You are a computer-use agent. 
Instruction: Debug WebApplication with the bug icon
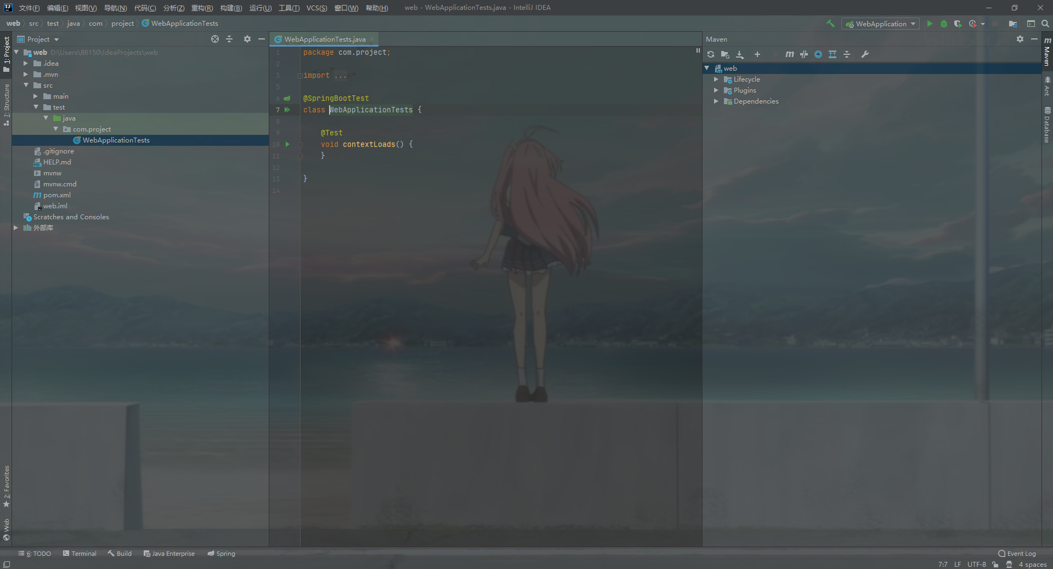coord(944,24)
